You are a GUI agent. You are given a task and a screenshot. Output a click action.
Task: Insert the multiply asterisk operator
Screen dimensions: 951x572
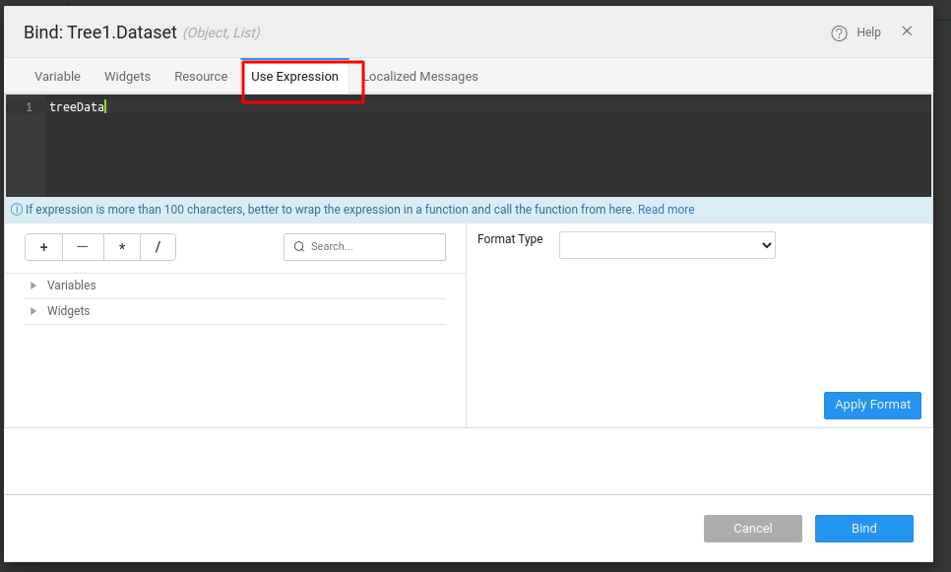pyautogui.click(x=121, y=247)
